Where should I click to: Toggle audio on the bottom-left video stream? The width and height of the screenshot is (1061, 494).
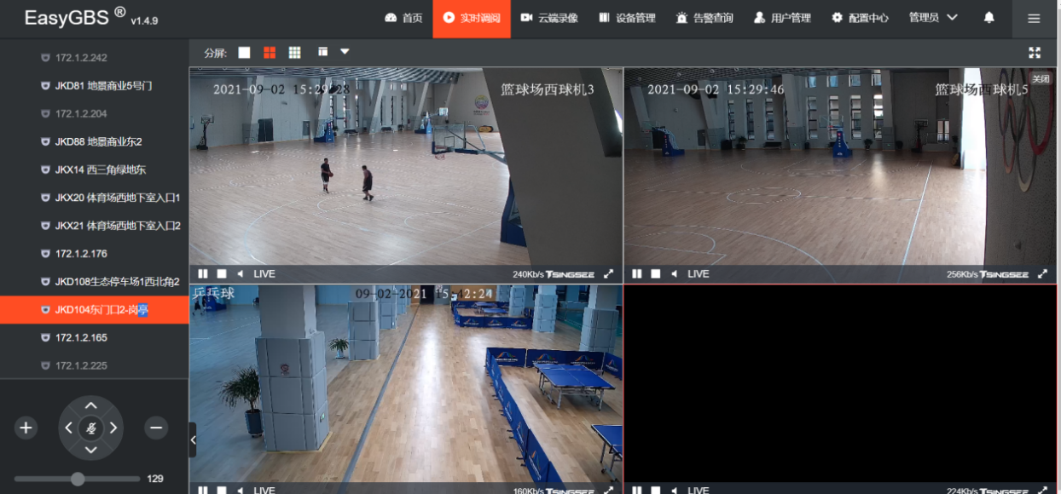tap(240, 490)
